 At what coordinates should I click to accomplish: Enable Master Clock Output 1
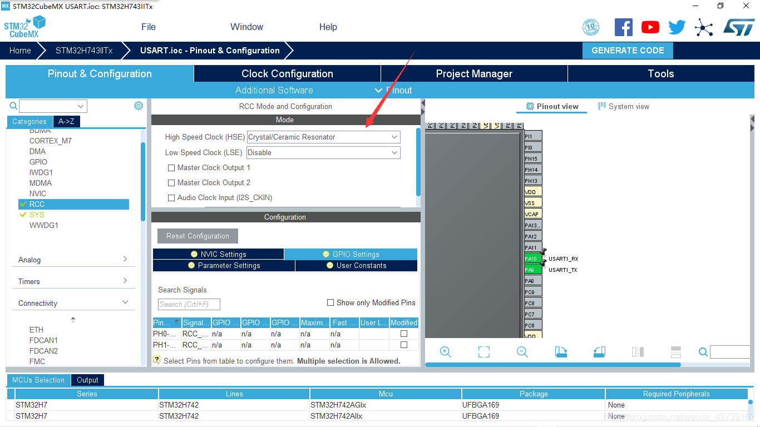point(171,167)
